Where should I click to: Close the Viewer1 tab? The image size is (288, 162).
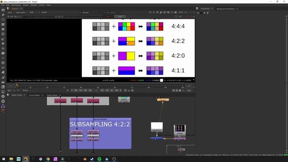point(21,9)
